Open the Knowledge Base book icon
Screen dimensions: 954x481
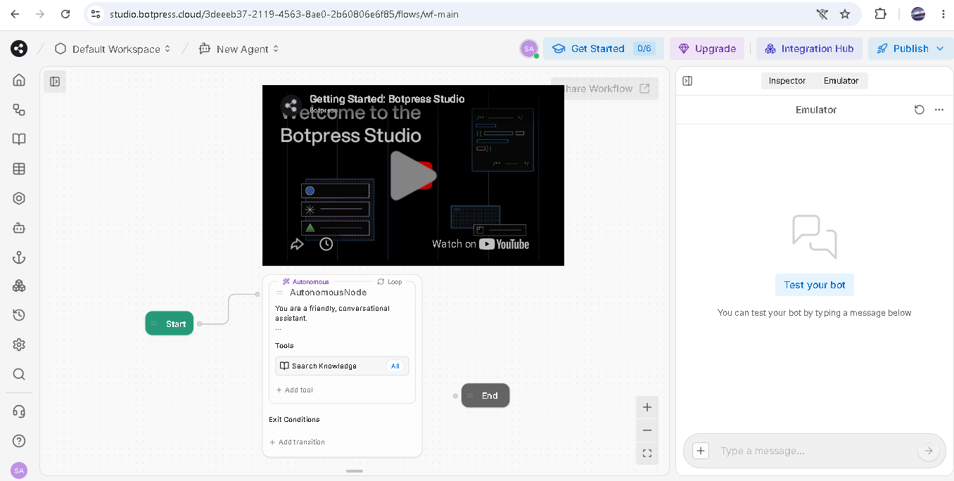click(x=19, y=139)
